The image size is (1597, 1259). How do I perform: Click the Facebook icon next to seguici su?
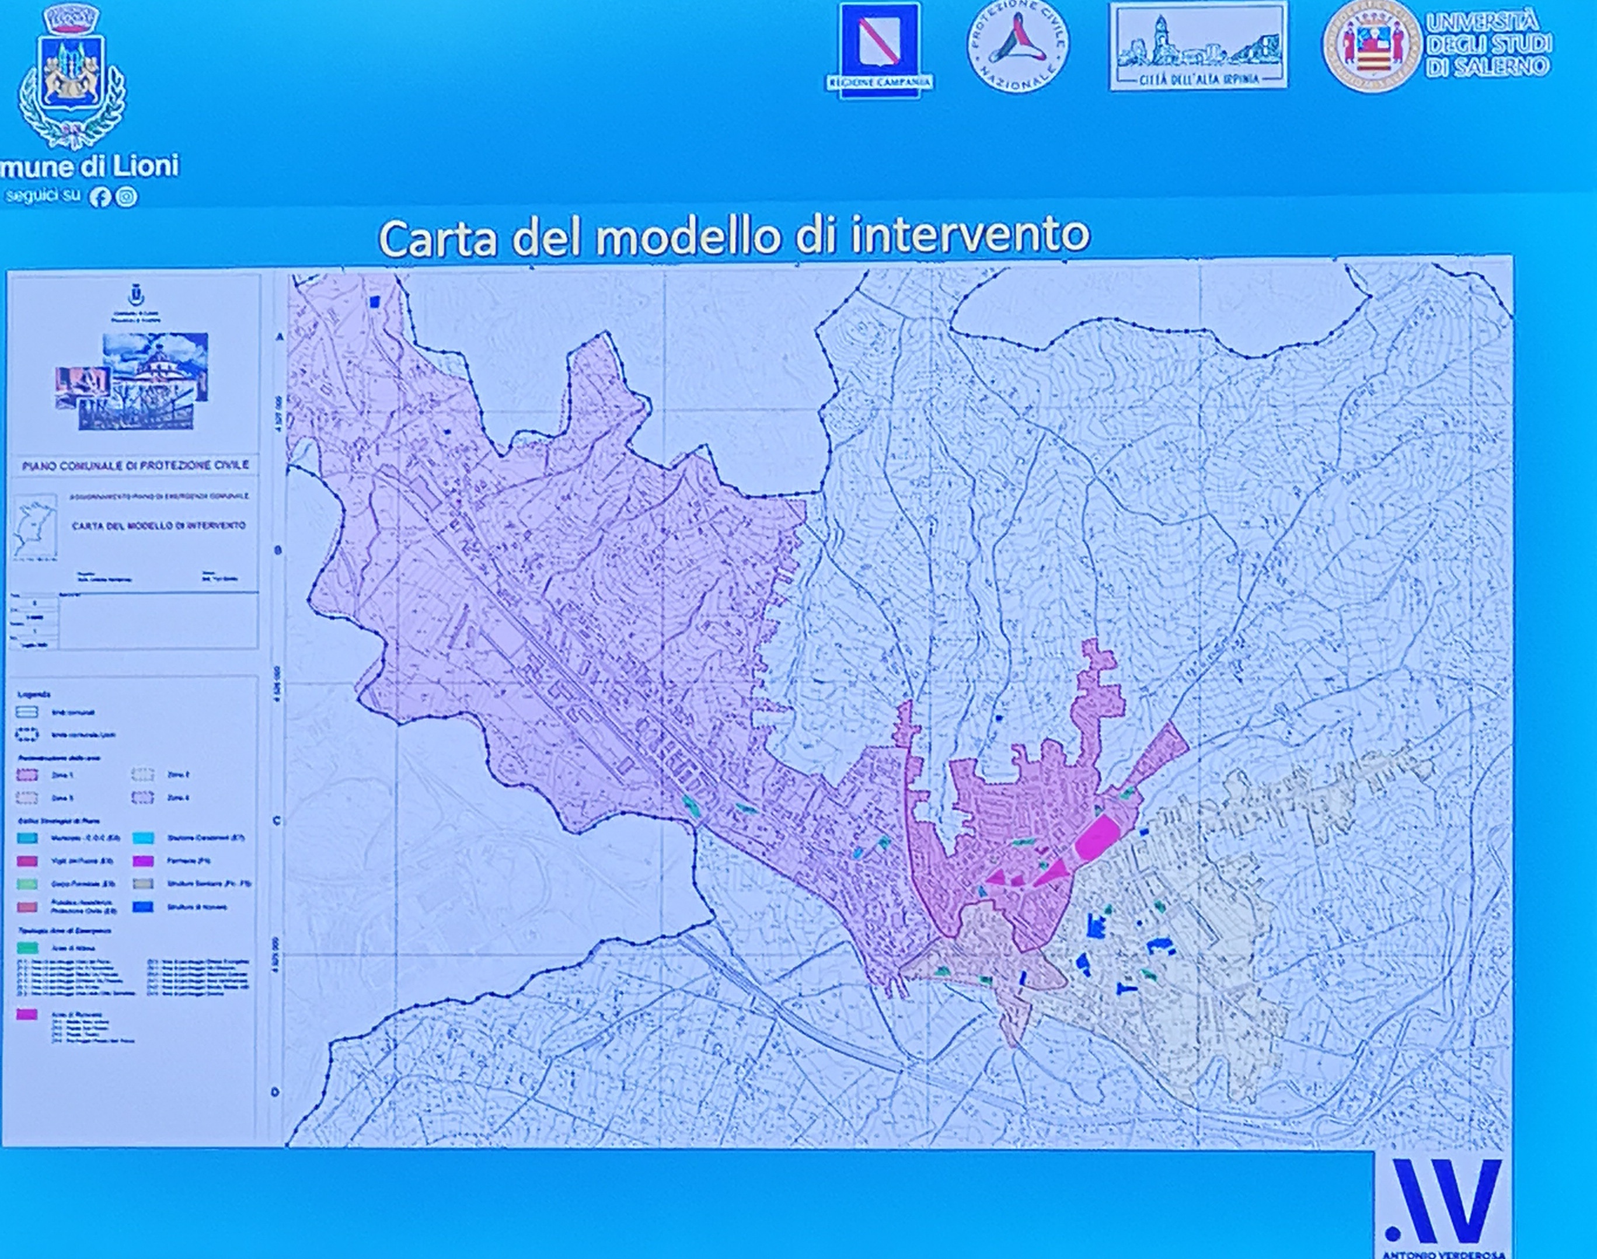point(100,197)
